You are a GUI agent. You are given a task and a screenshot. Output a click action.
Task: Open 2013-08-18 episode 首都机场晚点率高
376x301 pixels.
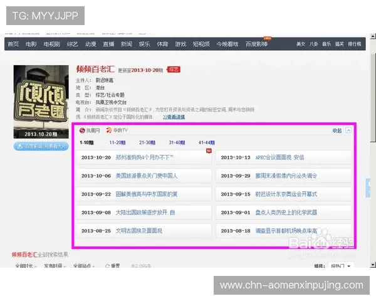(x=283, y=231)
